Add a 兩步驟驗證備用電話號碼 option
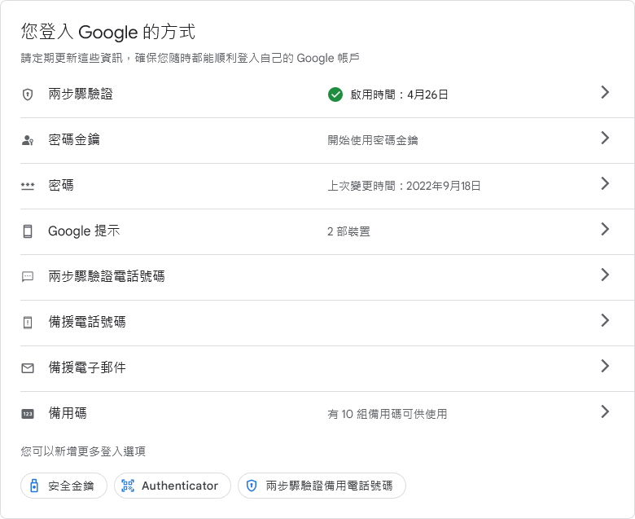635x519 pixels. coord(322,486)
